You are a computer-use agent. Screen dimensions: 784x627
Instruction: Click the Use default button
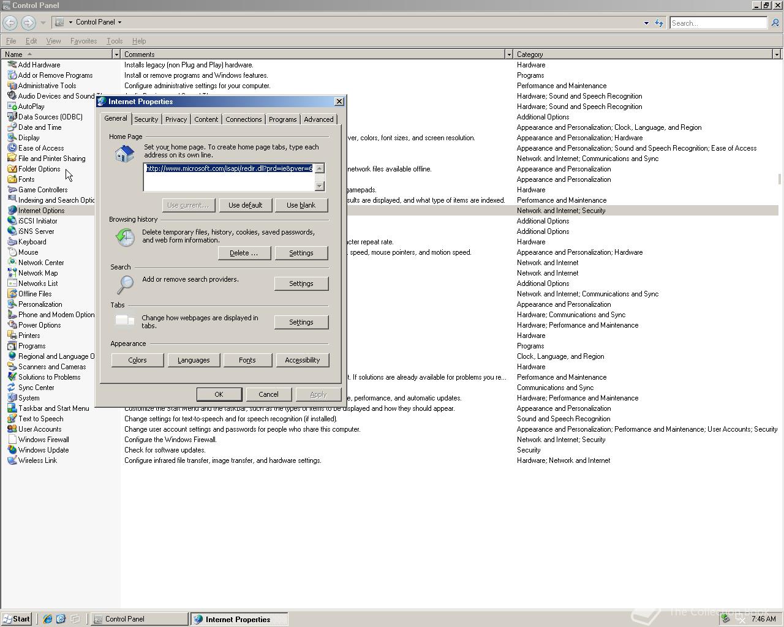(x=245, y=205)
